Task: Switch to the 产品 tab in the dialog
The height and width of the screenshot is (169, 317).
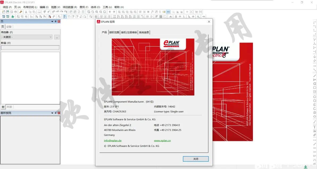Action: tap(104, 32)
